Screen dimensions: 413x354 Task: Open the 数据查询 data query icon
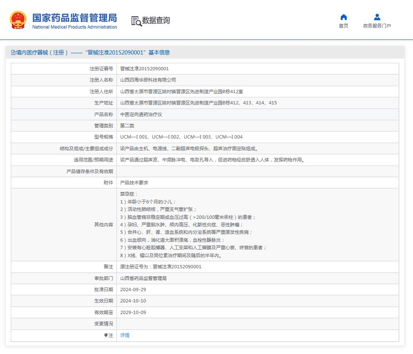click(150, 20)
